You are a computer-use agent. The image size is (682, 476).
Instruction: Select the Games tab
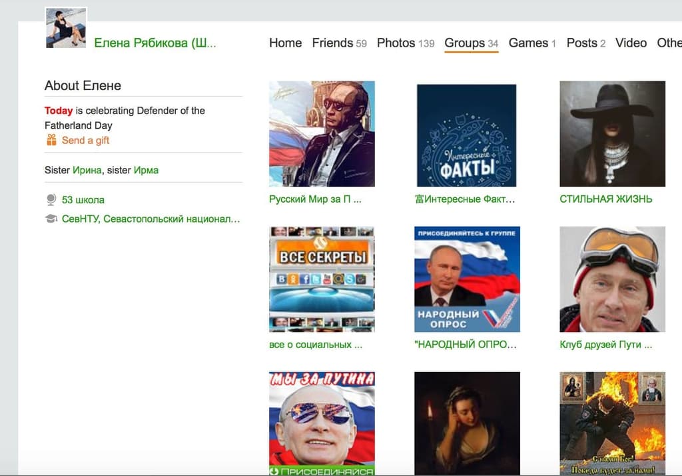point(528,43)
